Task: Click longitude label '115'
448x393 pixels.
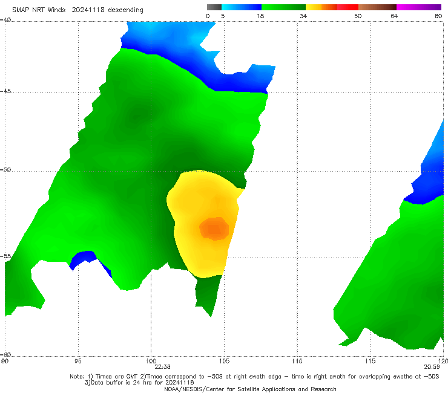Action: [370, 361]
